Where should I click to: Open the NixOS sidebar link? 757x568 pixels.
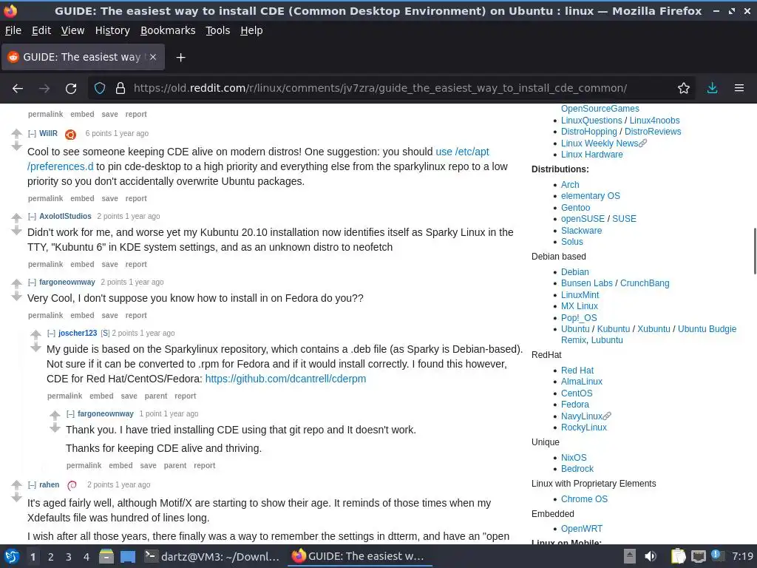(x=574, y=458)
